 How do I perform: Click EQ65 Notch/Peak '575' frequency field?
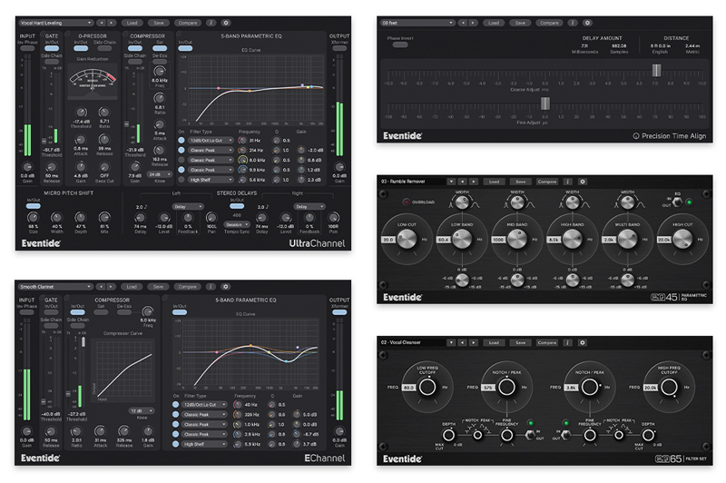(488, 388)
